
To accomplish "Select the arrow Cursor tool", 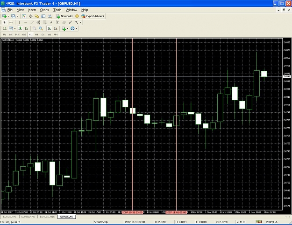I will point(5,22).
